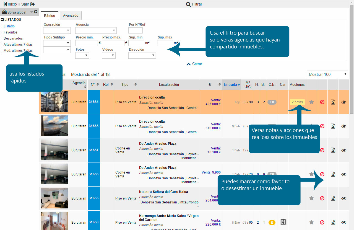Click the Sup. max input field

pyautogui.click(x=165, y=43)
